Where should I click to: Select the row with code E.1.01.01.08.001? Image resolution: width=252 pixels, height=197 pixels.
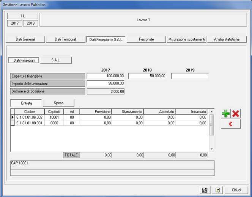click(x=30, y=123)
